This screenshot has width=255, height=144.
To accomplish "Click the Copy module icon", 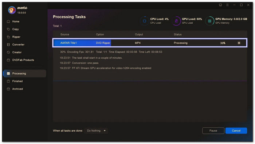I will click(8, 29).
